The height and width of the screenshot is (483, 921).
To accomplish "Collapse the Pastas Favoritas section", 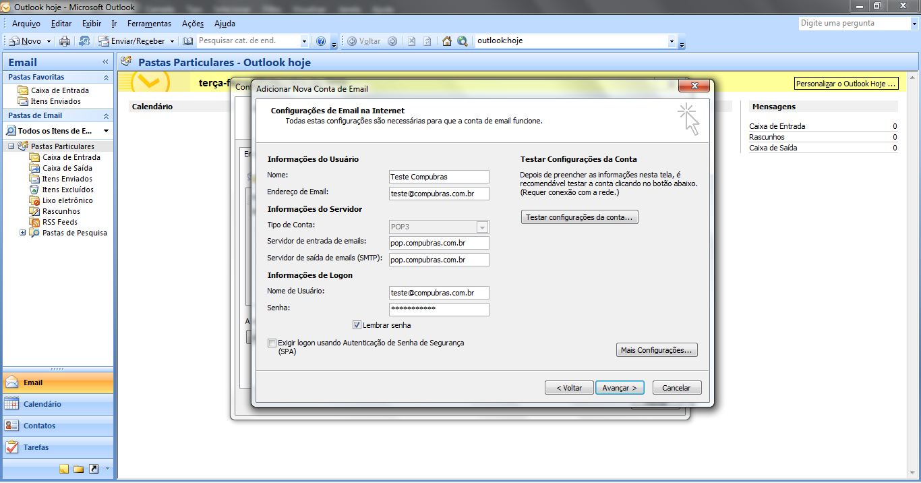I will pyautogui.click(x=106, y=78).
